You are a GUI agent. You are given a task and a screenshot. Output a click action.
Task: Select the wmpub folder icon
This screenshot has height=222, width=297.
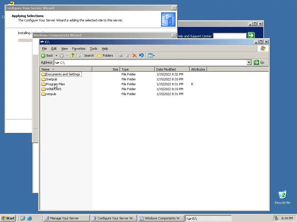(x=44, y=94)
